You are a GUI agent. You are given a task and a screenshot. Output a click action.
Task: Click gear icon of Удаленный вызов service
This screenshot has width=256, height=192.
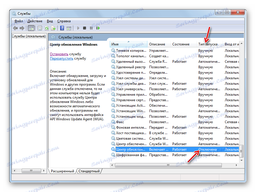113,62
